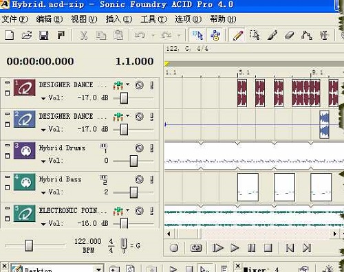Open the 视图(V) menu
Screen dimensions: 344x272
click(84, 19)
